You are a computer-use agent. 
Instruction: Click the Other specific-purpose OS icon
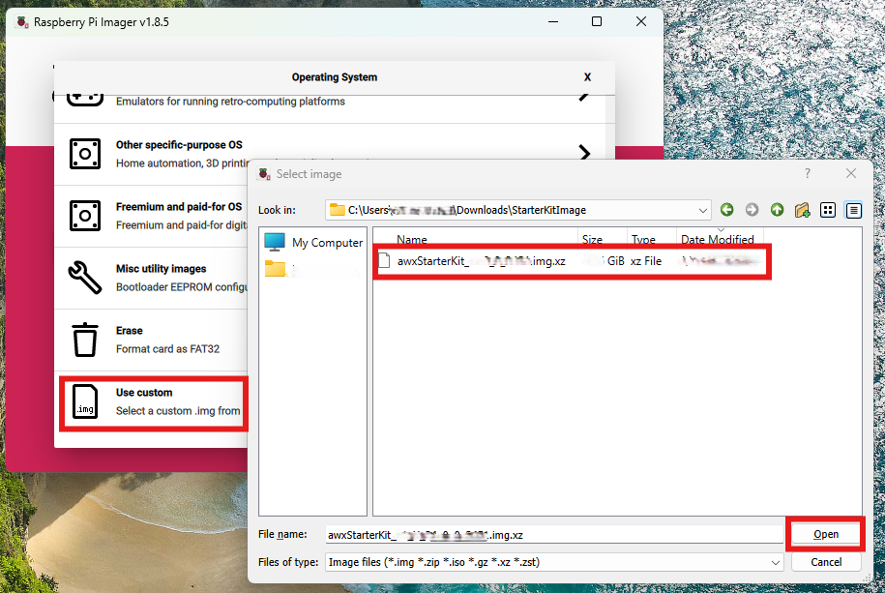pos(85,154)
